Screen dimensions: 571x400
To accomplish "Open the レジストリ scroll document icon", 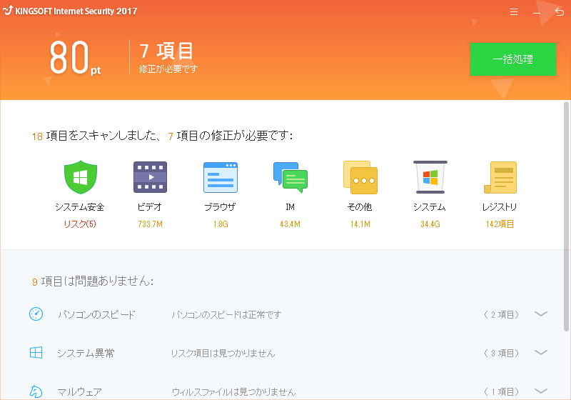I will (500, 177).
